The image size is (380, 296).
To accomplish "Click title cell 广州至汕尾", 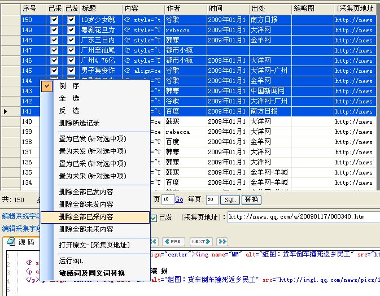I will [101, 50].
